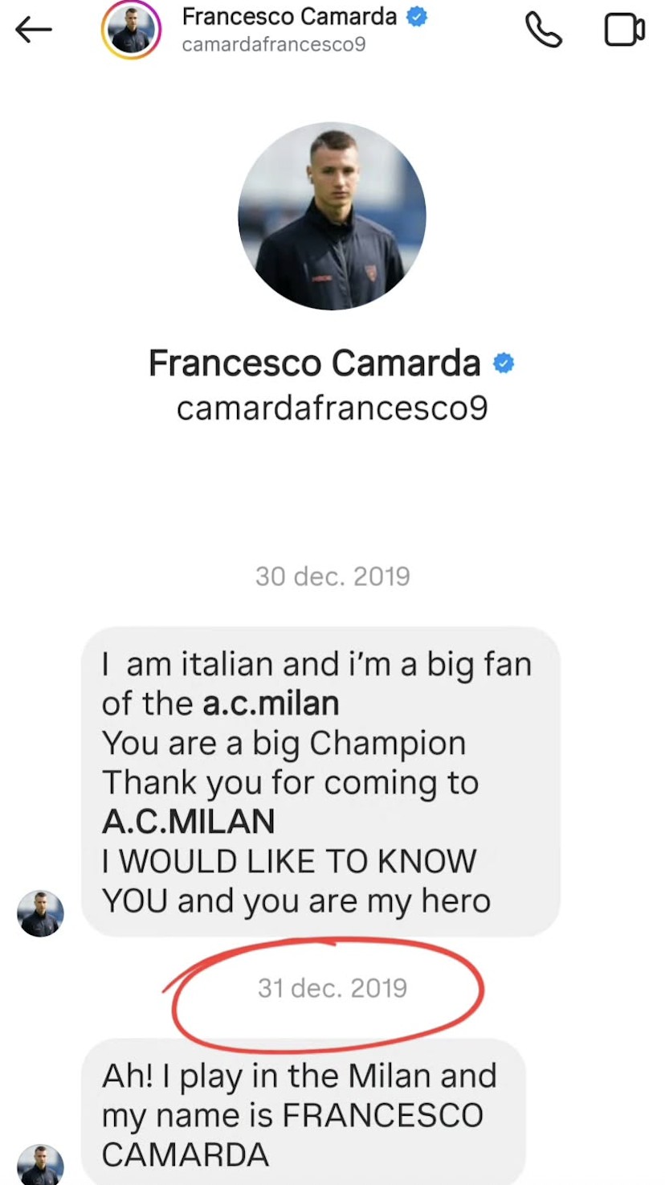The width and height of the screenshot is (665, 1185).
Task: Click the 30 dec. 2019 date separator
Action: coord(332,576)
